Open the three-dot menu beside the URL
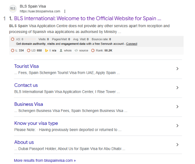 point(65,11)
